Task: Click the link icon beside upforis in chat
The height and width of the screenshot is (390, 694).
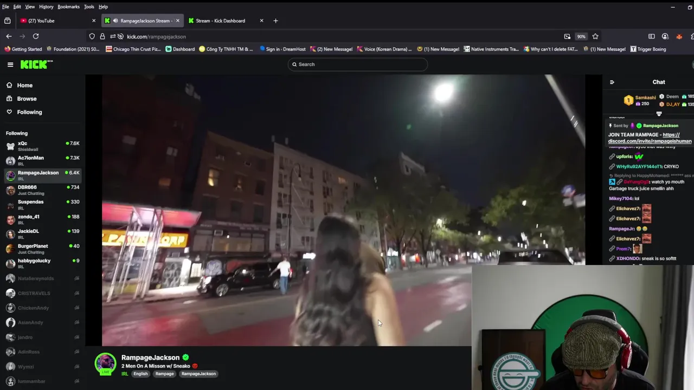Action: 612,157
